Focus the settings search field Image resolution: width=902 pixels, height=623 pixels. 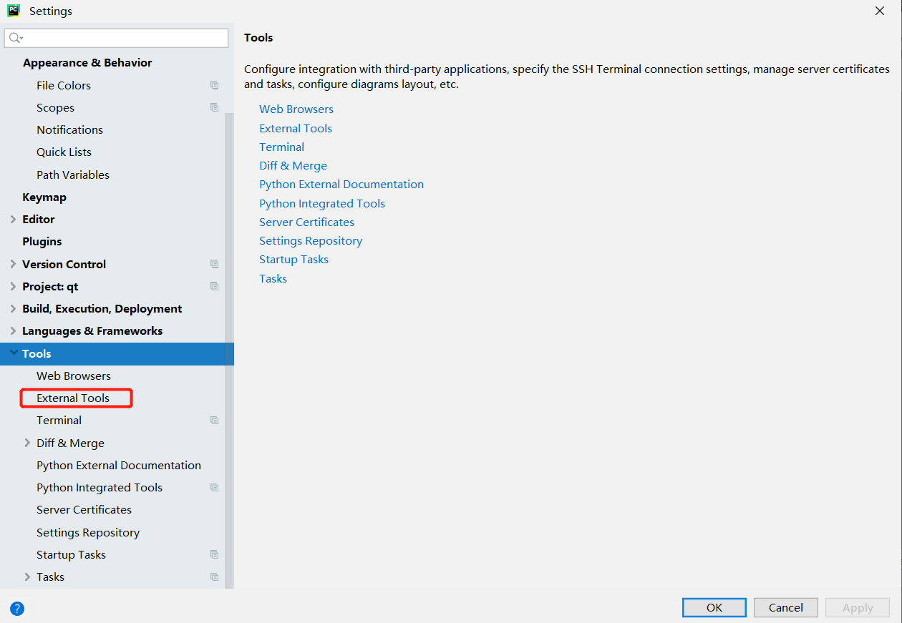click(x=117, y=38)
